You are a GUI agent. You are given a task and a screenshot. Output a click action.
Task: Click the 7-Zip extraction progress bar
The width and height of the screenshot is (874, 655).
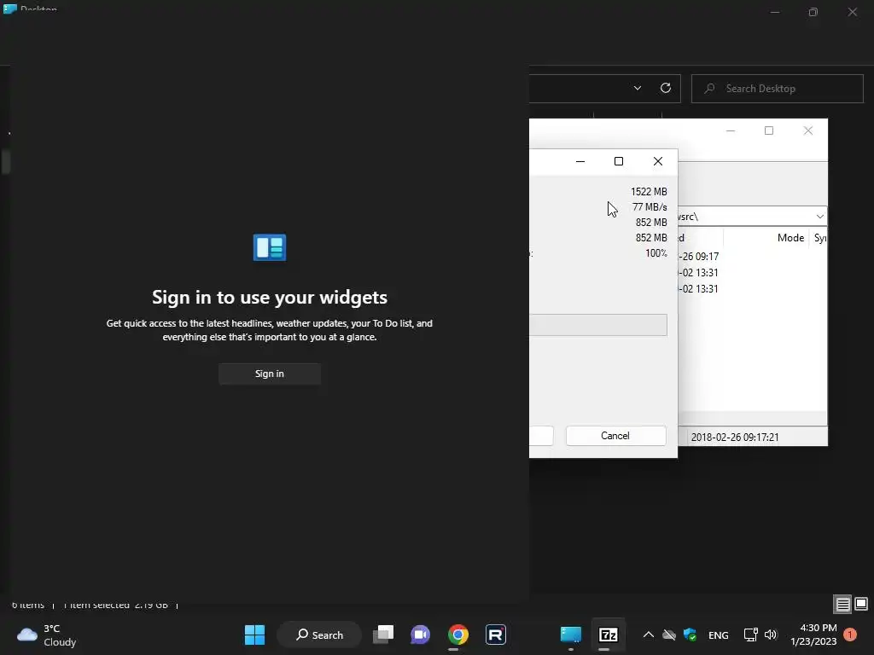597,325
